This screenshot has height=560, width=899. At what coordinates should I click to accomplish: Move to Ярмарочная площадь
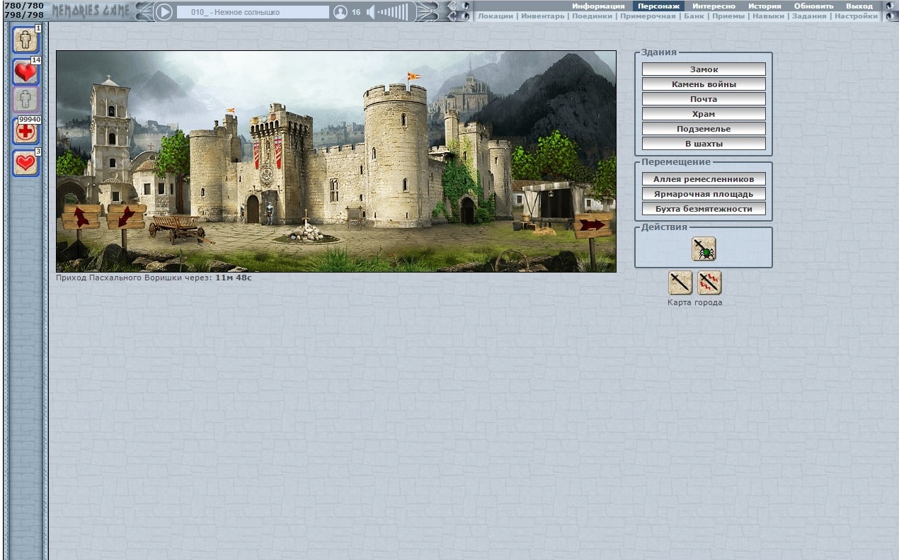pos(704,194)
